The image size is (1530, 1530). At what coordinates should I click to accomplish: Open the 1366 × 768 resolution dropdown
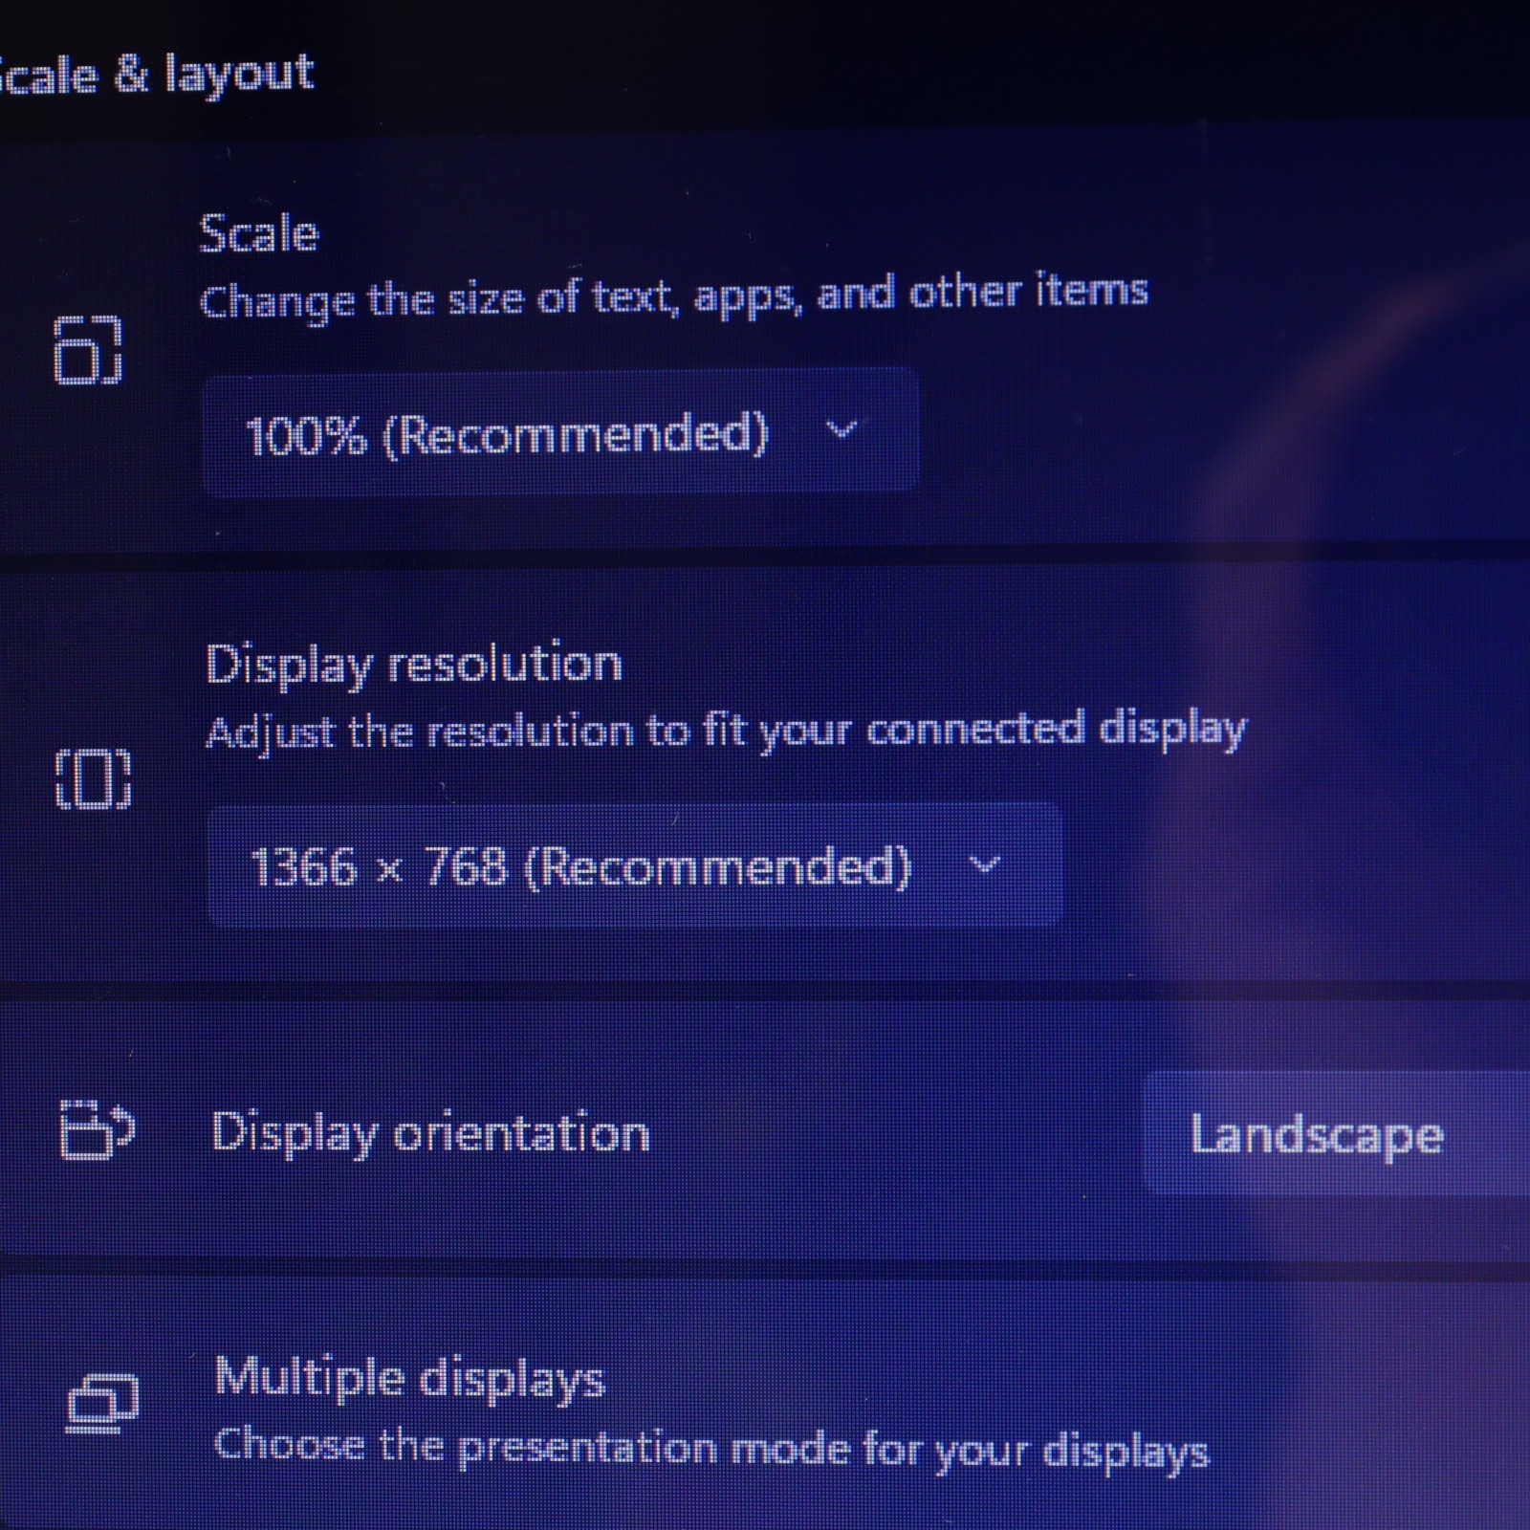[x=634, y=865]
